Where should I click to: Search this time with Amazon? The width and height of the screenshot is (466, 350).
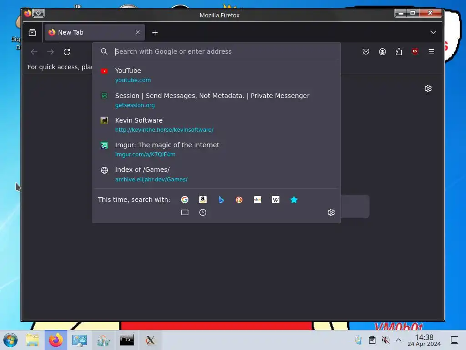coord(203,200)
